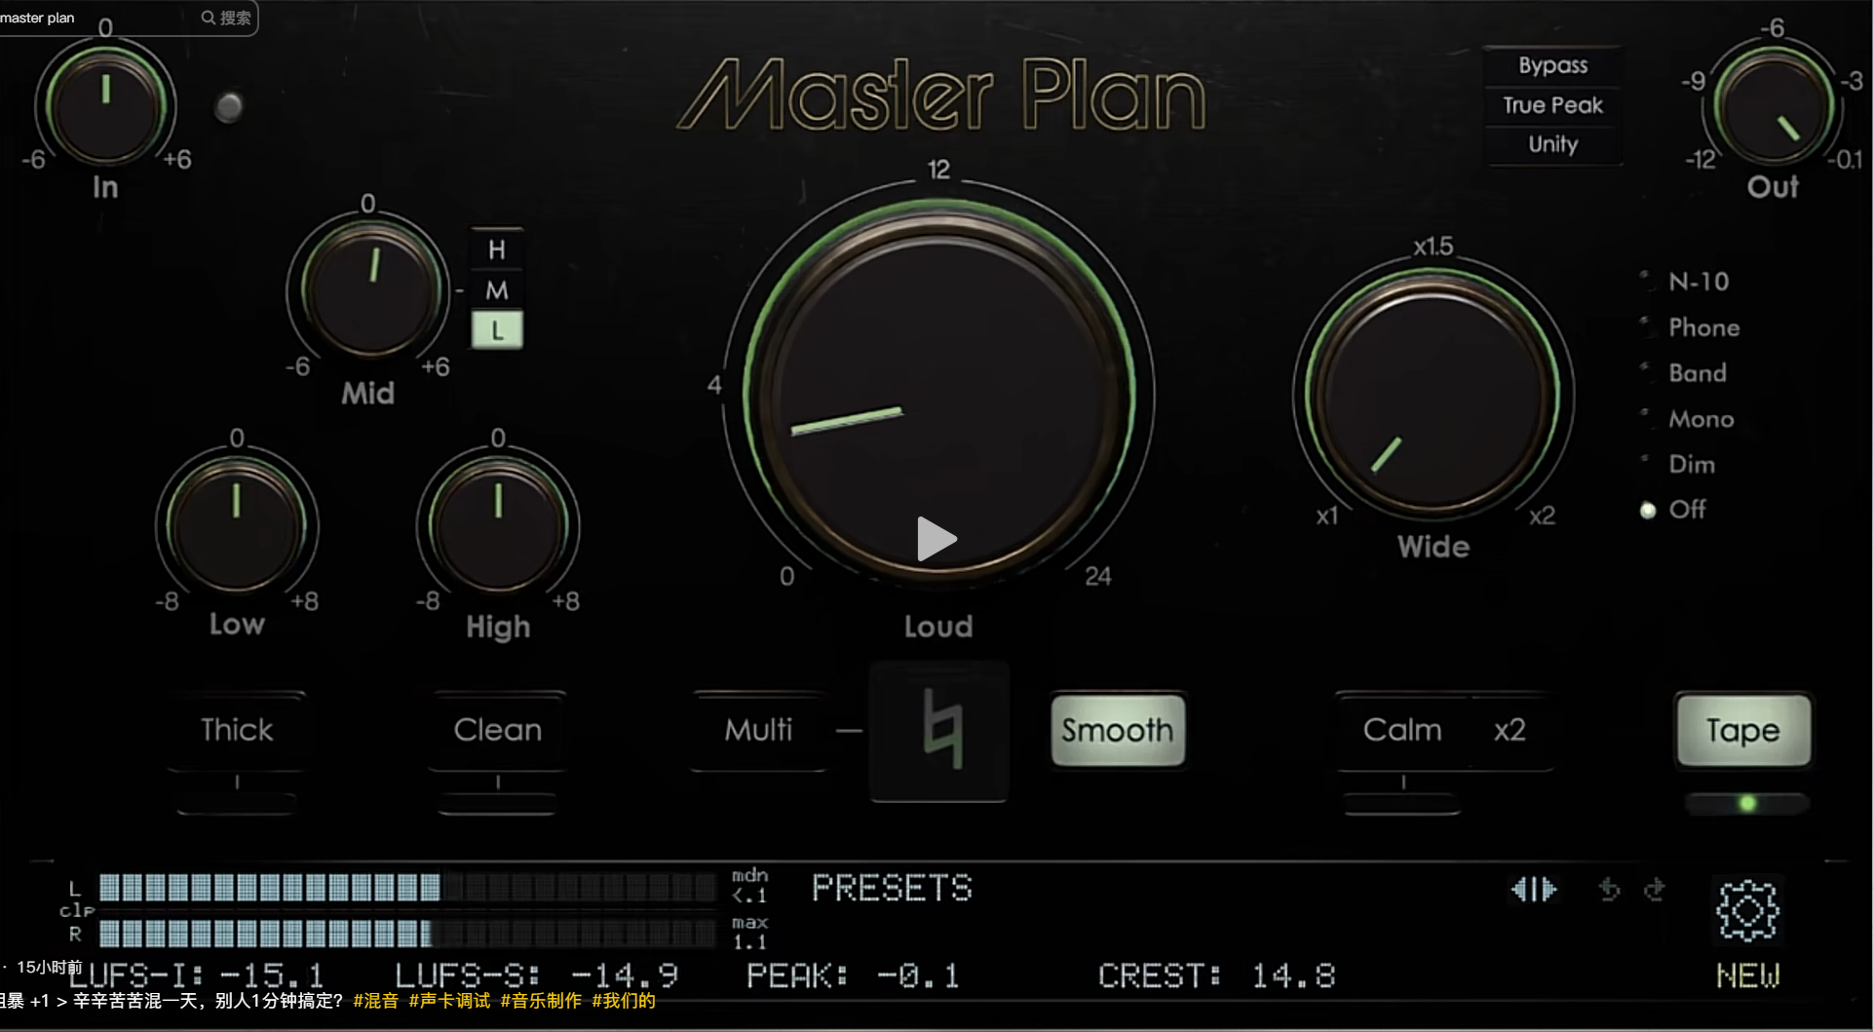The height and width of the screenshot is (1032, 1873).
Task: Click the max value display
Action: point(750,933)
